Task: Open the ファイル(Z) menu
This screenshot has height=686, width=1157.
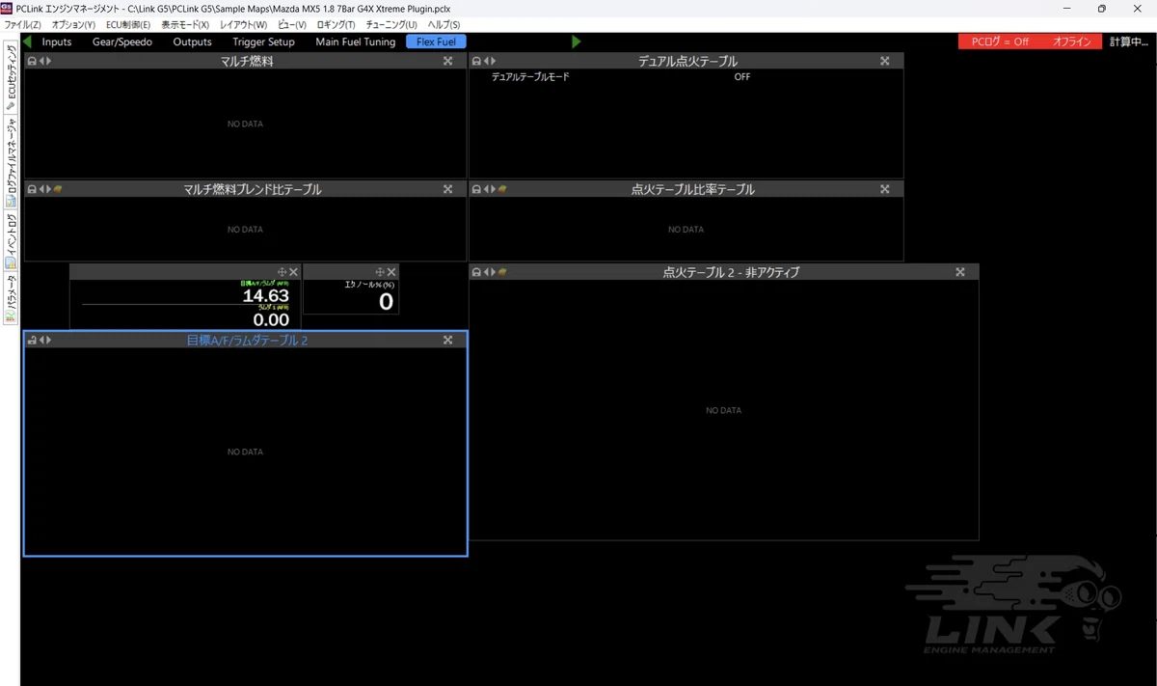Action: pyautogui.click(x=23, y=24)
